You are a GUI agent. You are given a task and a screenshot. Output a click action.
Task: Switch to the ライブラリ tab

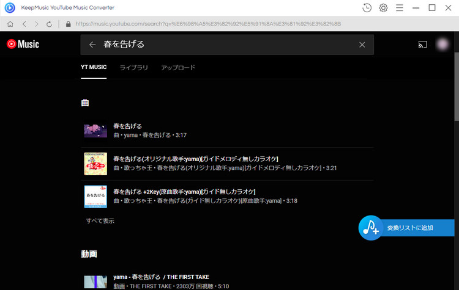point(134,67)
